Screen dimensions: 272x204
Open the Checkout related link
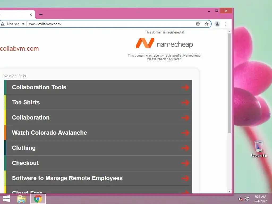pos(98,163)
